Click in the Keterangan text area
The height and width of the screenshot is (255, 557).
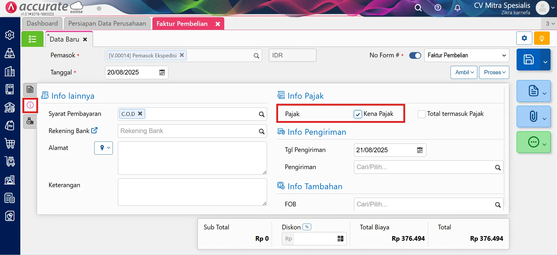click(192, 192)
